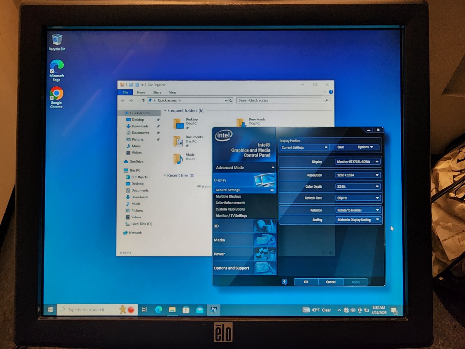Open the notification center icon
Image resolution: width=465 pixels, height=349 pixels.
pos(394,311)
